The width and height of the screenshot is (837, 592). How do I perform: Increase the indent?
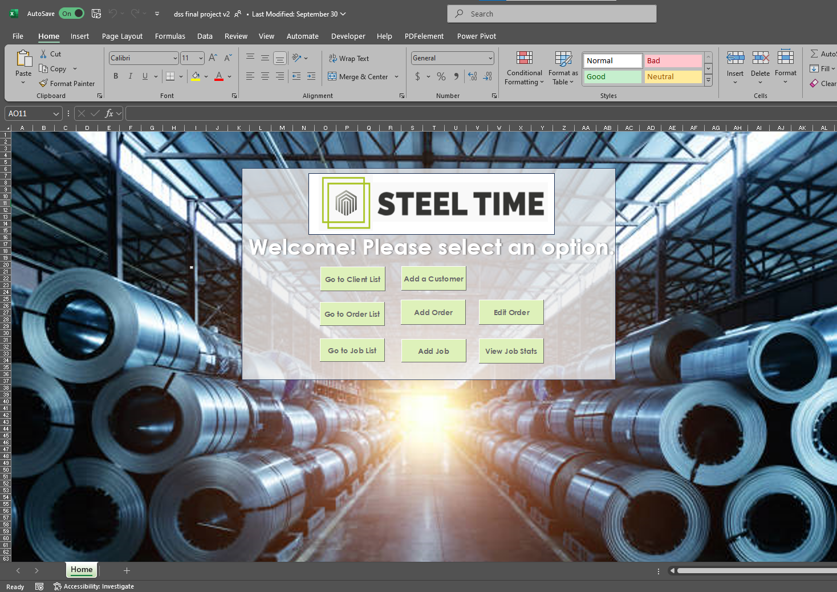[x=311, y=76]
